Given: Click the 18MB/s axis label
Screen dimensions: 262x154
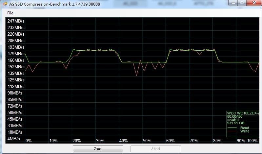Looking at the screenshot, I should (x=15, y=132).
